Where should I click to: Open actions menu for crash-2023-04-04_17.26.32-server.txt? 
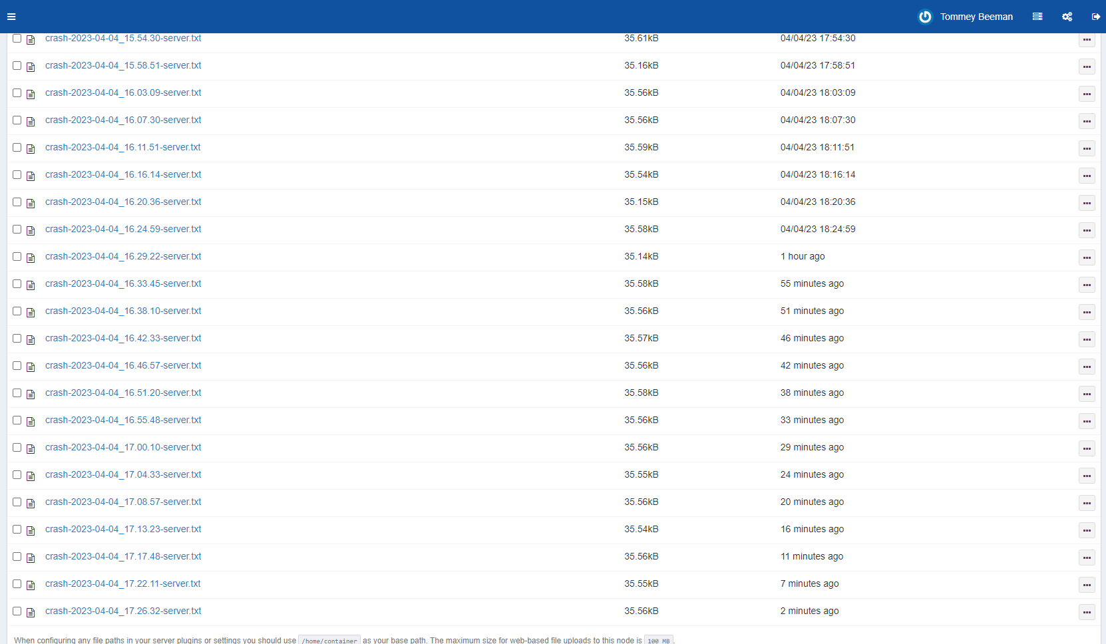1087,612
